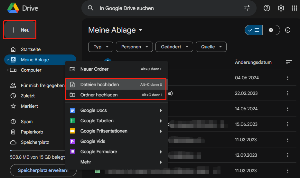Open the Typ filter dropdown
The image size is (300, 178).
click(x=101, y=47)
